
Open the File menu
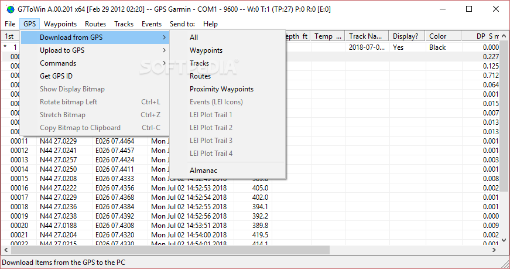(10, 24)
